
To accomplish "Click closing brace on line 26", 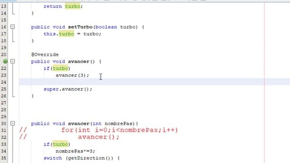I will coord(33,96).
